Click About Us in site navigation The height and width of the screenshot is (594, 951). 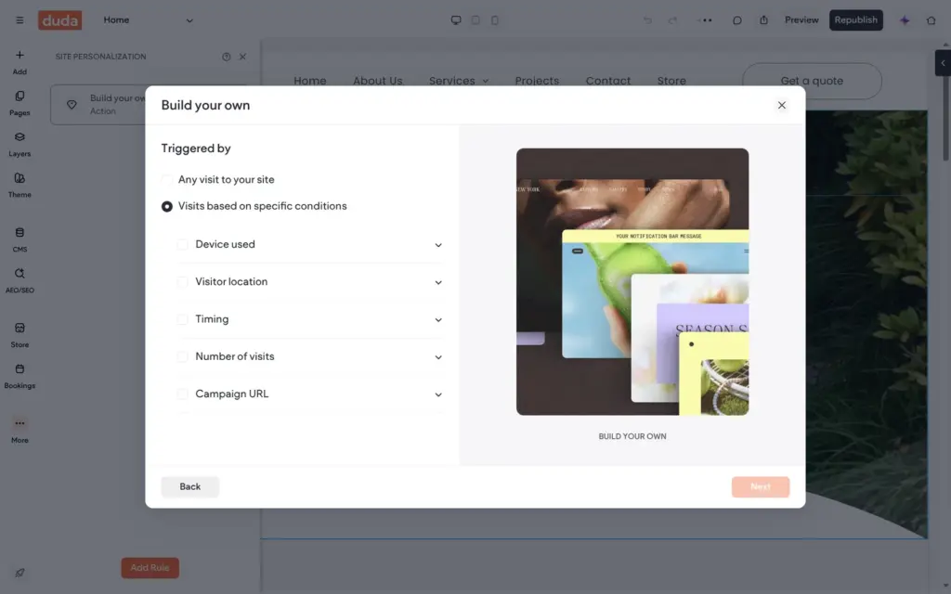tap(378, 81)
